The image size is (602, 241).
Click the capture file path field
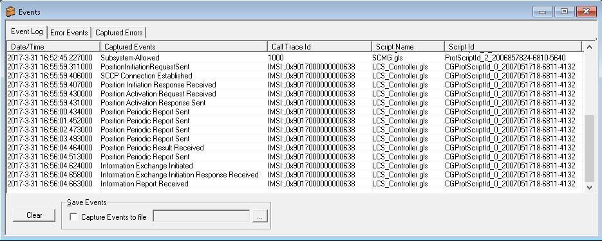(201, 216)
